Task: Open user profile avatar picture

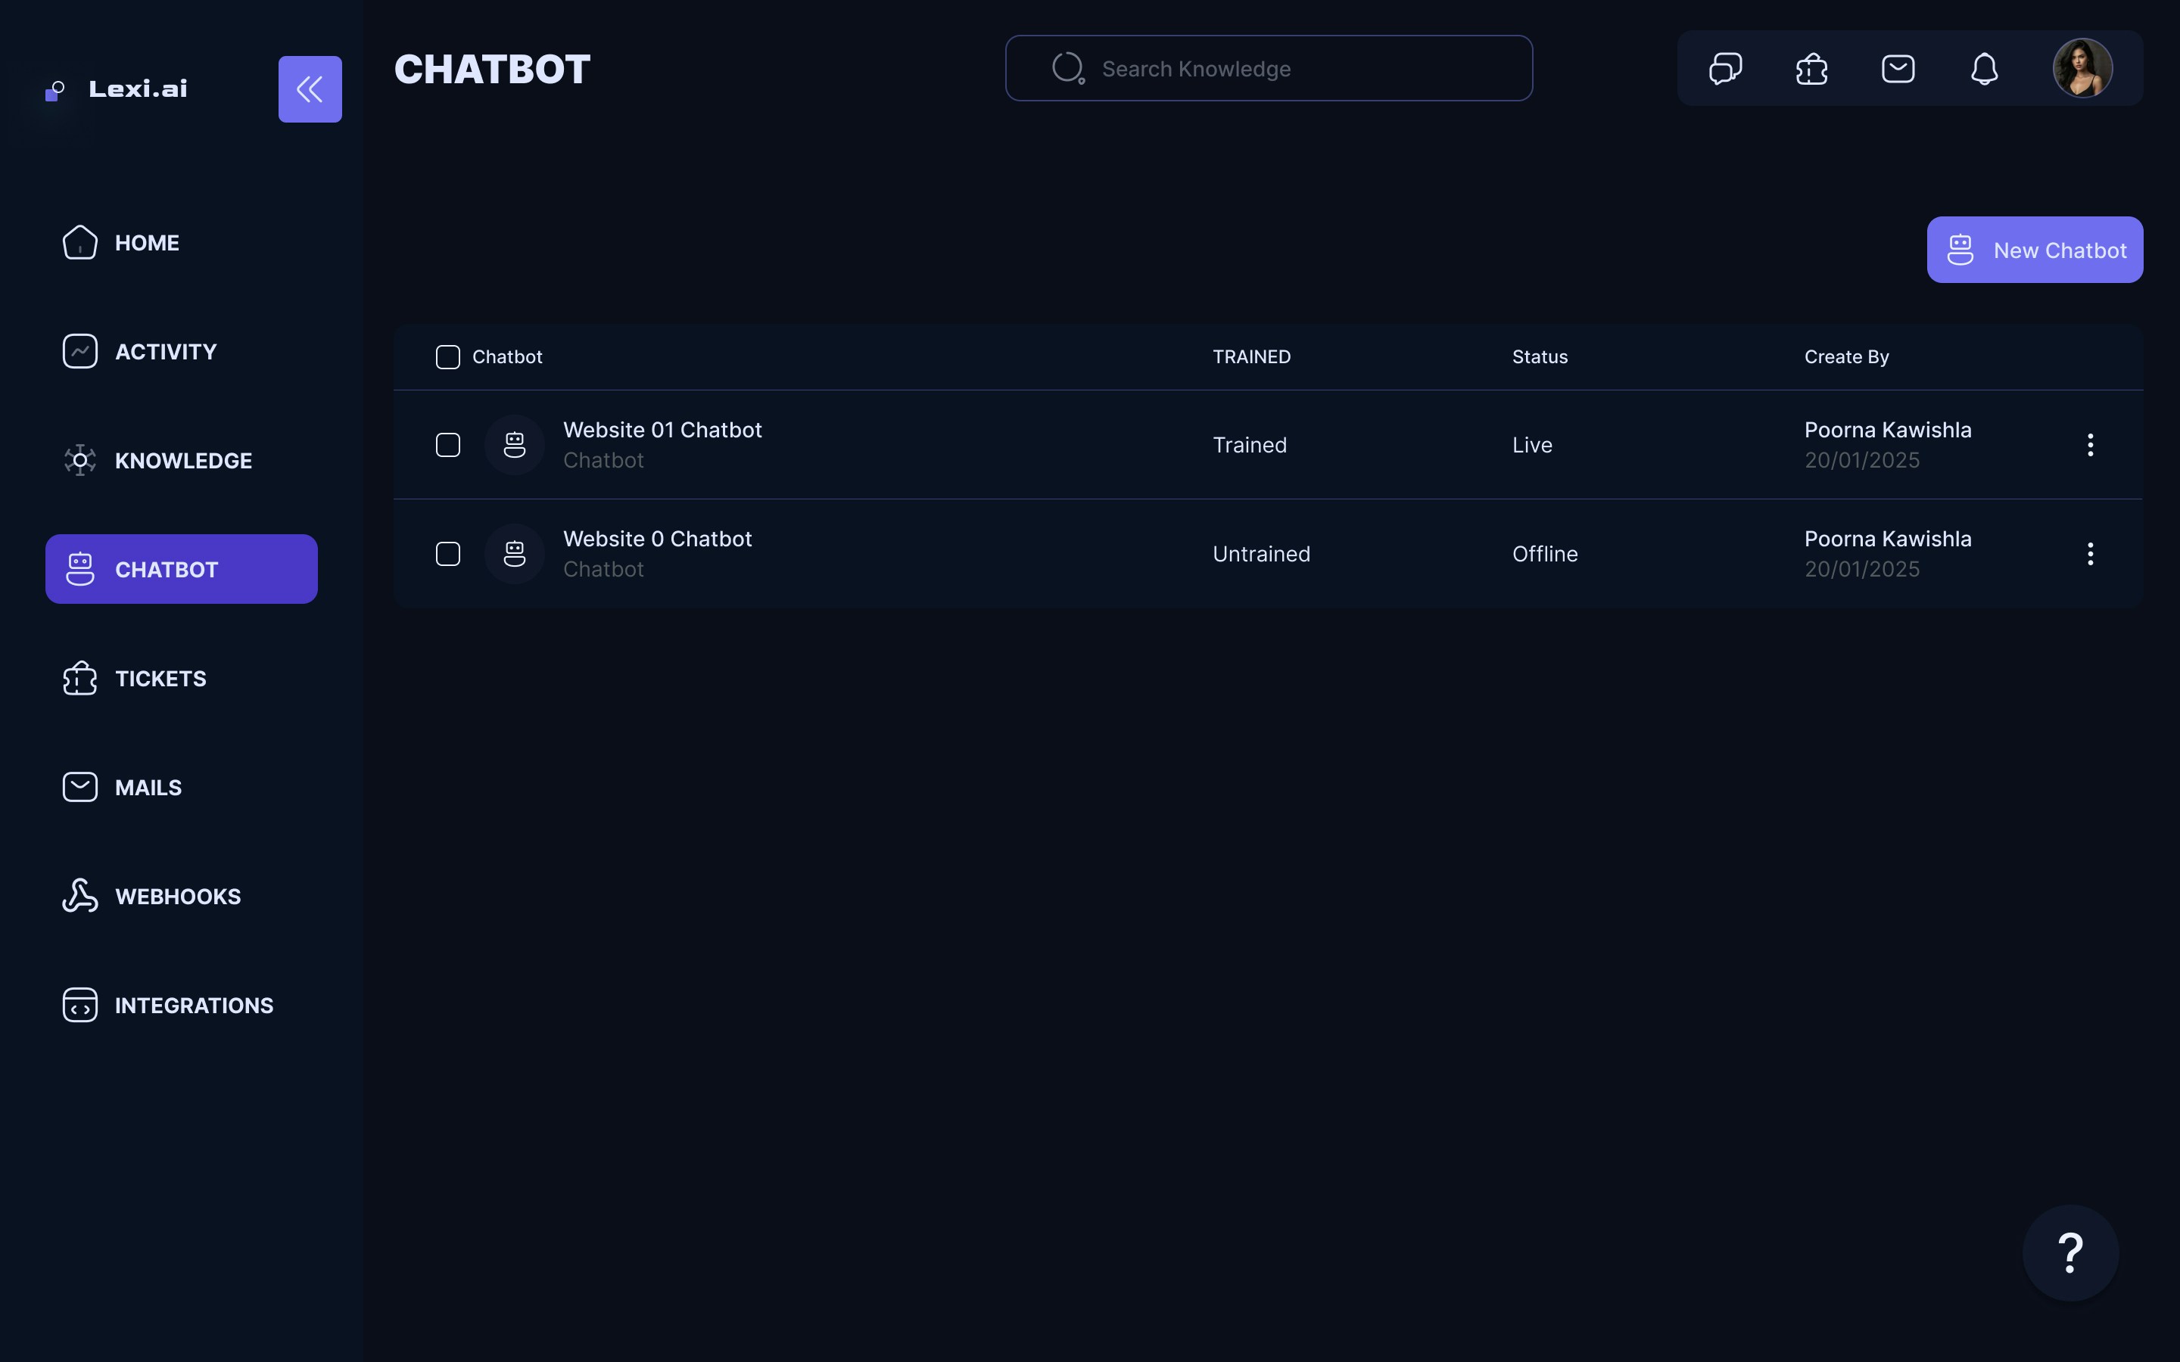Action: click(2082, 68)
